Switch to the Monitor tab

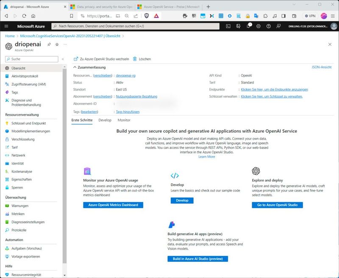click(124, 120)
